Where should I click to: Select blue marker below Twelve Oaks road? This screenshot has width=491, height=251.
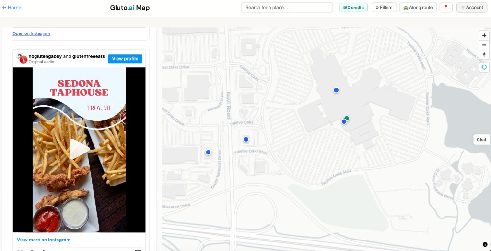click(x=246, y=139)
